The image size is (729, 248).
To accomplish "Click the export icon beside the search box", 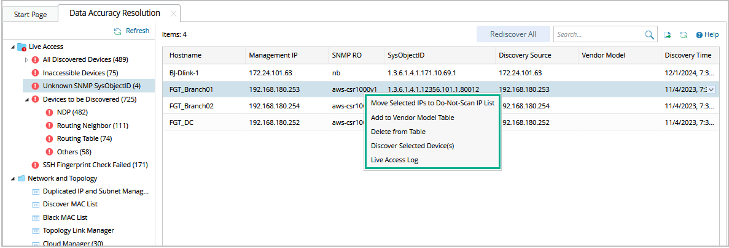I will click(667, 35).
